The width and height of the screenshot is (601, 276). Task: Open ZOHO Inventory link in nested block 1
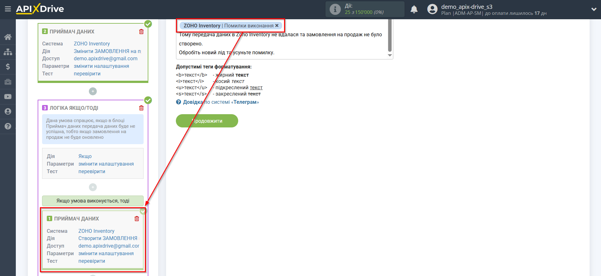(x=96, y=231)
